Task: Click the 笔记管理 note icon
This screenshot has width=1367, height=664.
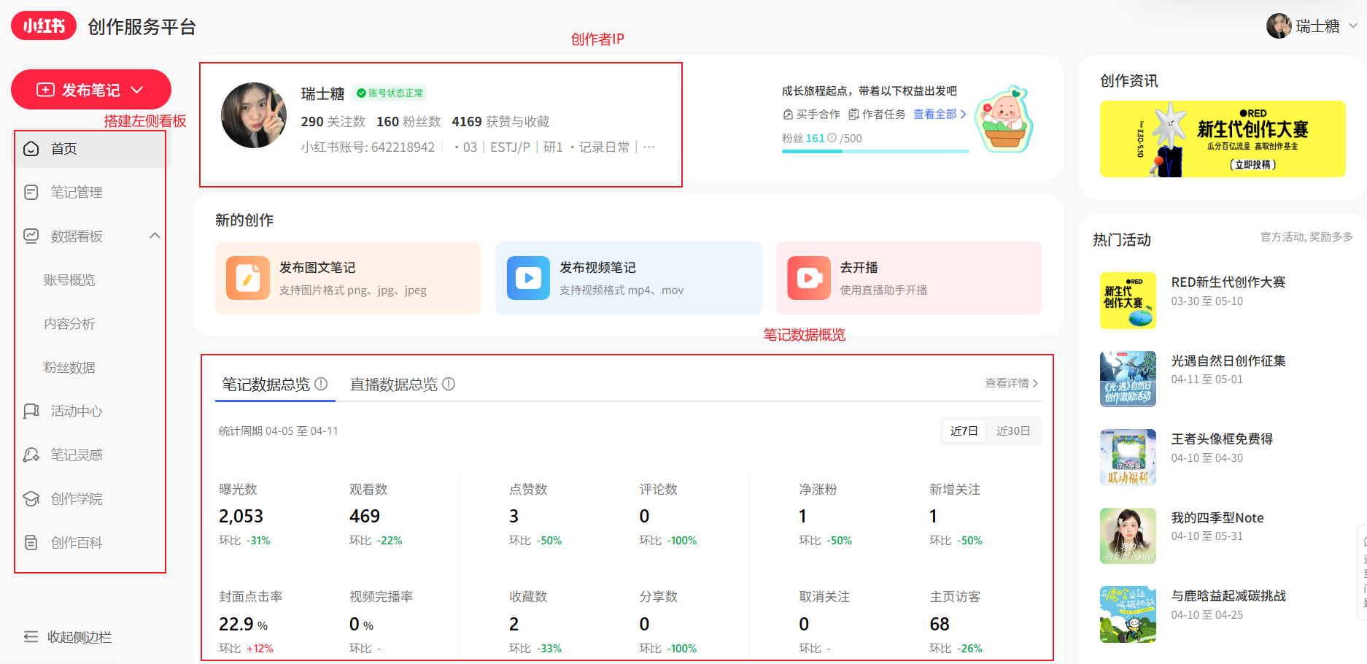Action: [x=31, y=193]
